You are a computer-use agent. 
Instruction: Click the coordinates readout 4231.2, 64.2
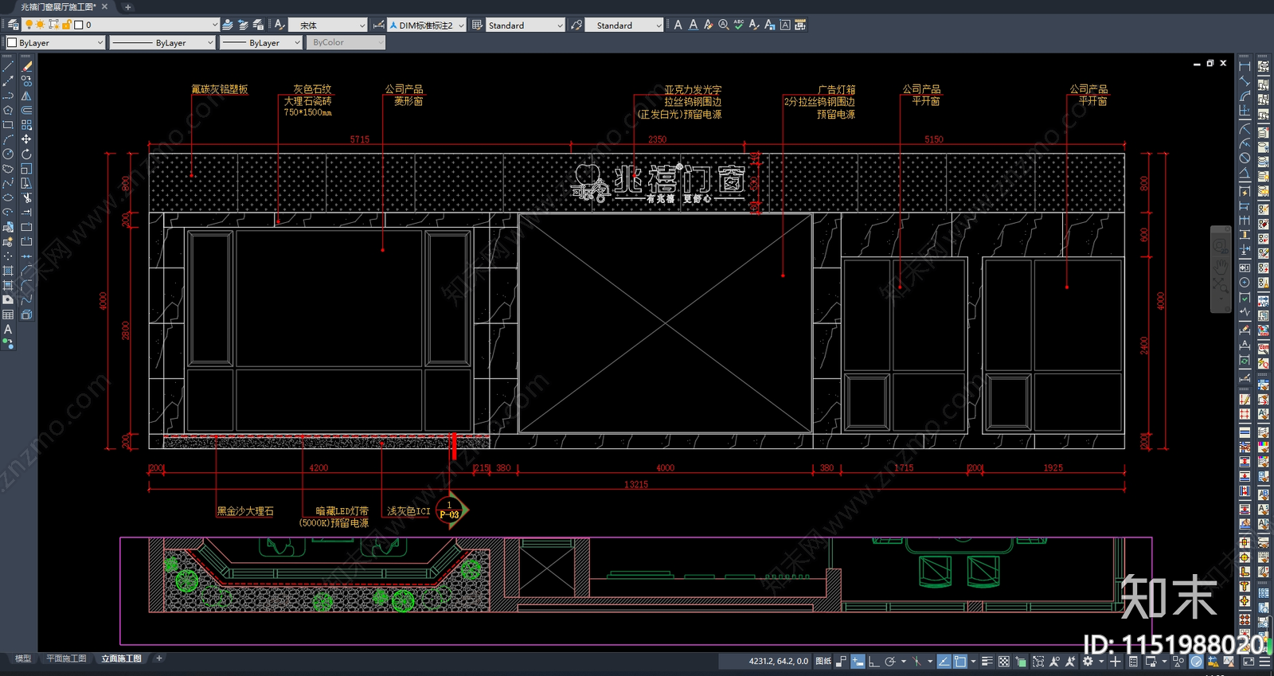[778, 661]
